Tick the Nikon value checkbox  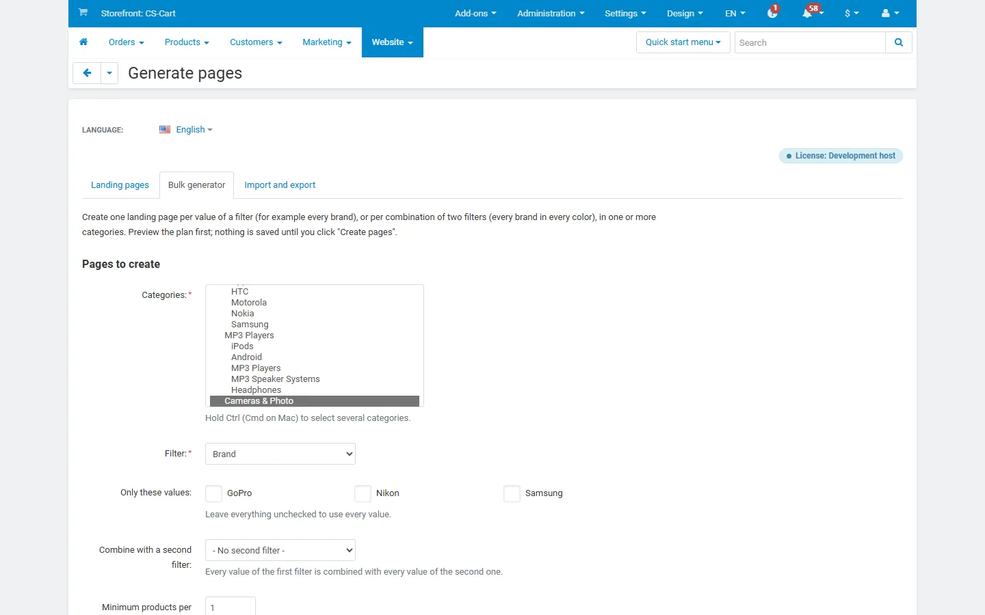point(363,493)
